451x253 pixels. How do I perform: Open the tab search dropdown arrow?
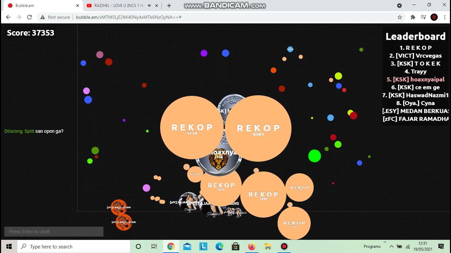399,5
